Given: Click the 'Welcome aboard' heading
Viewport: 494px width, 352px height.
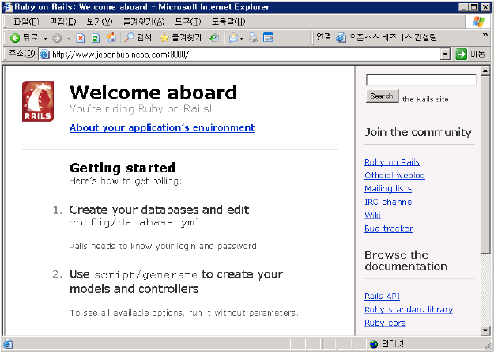Looking at the screenshot, I should 153,93.
